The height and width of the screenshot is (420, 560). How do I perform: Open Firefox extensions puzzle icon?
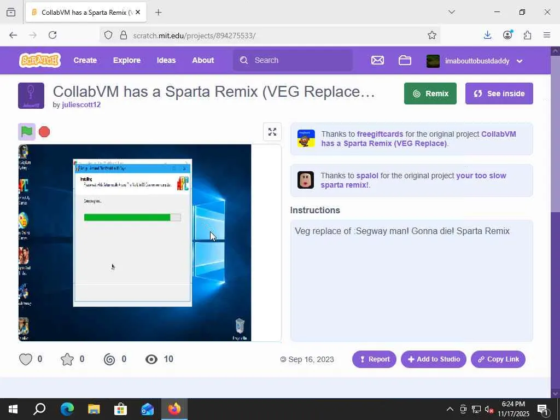527,35
